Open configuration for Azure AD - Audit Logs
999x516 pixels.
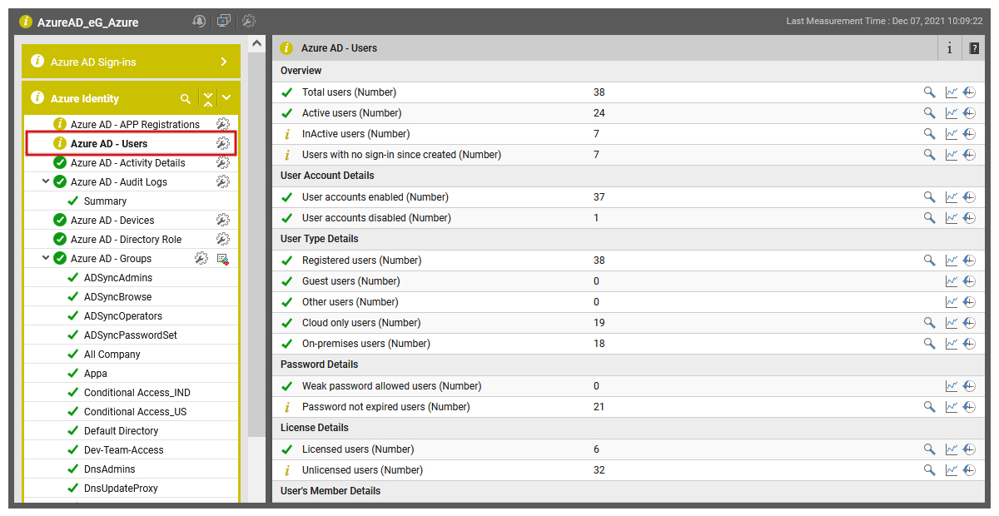222,181
